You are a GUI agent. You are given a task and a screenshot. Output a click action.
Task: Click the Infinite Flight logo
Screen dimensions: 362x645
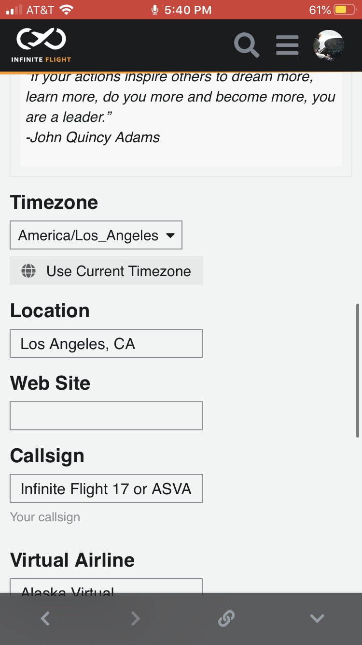42,45
